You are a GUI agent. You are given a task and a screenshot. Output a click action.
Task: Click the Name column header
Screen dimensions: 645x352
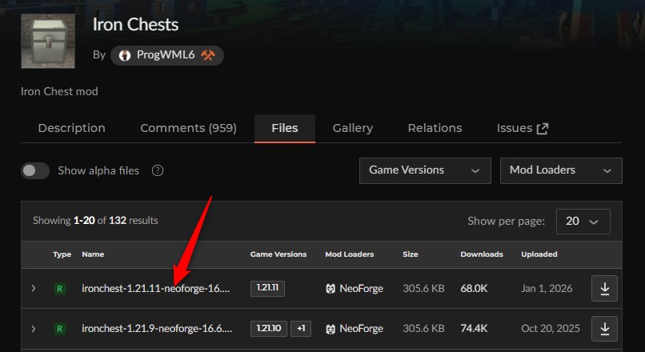point(93,254)
